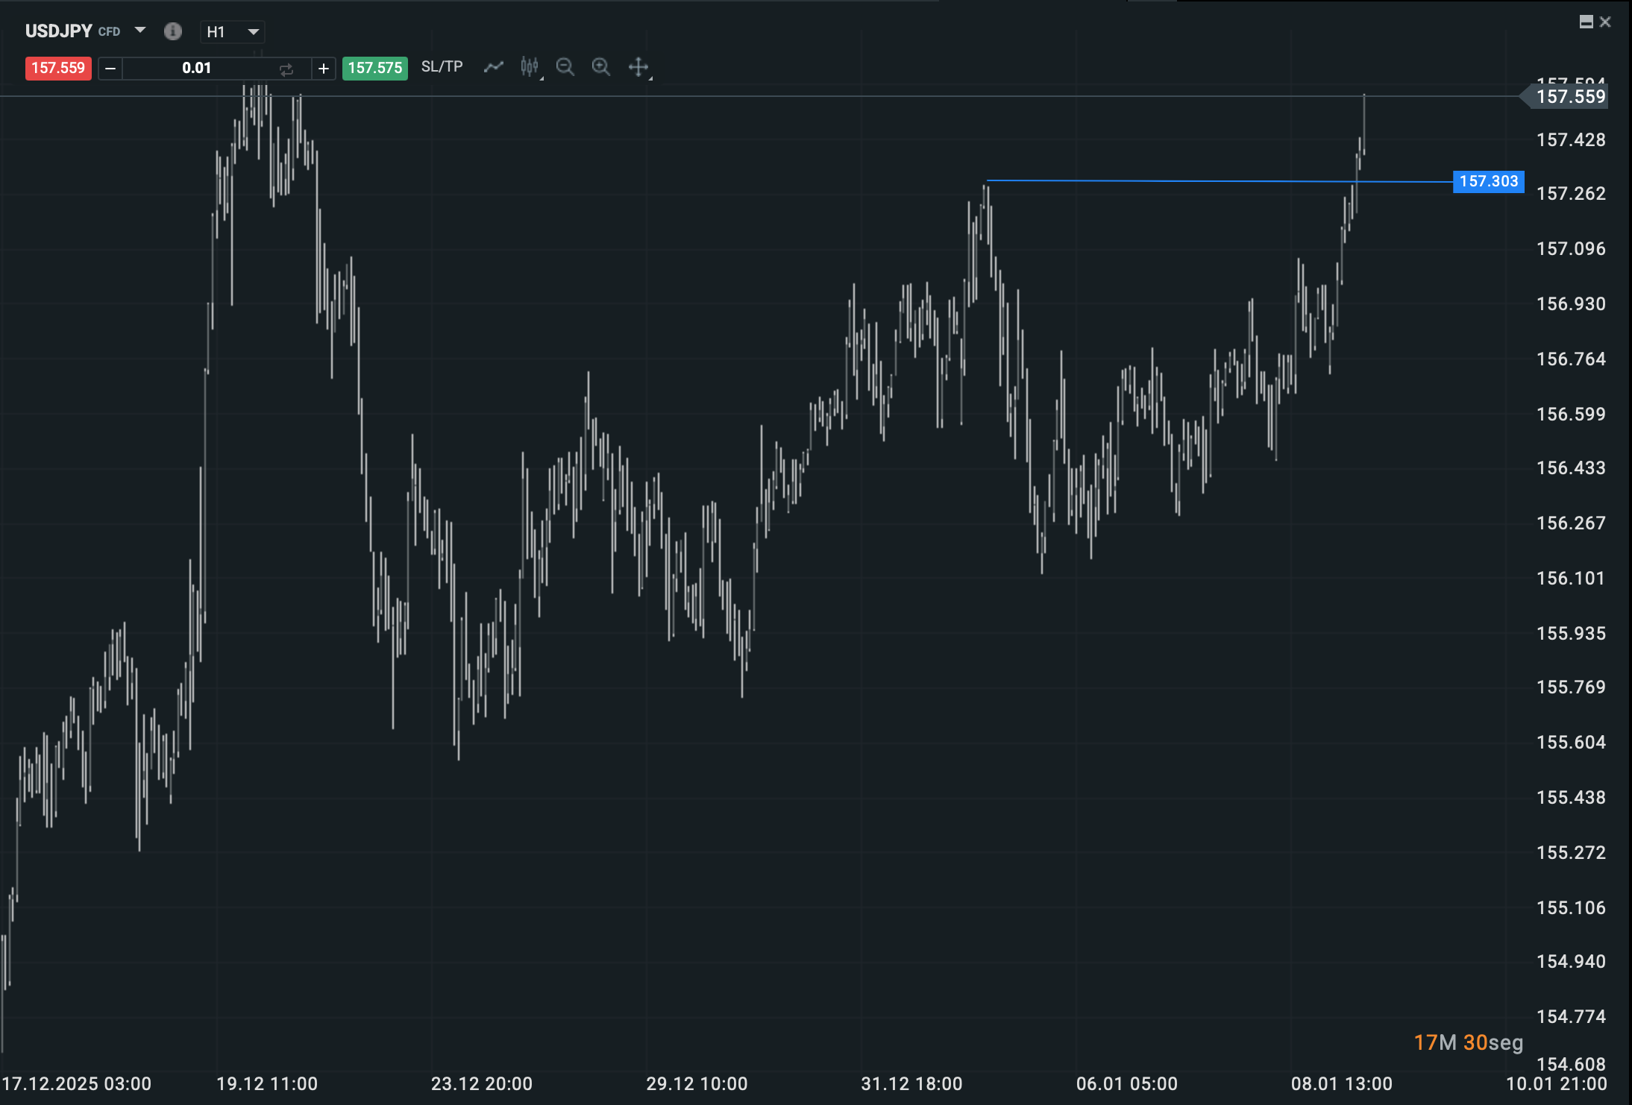The image size is (1632, 1105).
Task: Select the 157.303 price level label
Action: pyautogui.click(x=1487, y=181)
